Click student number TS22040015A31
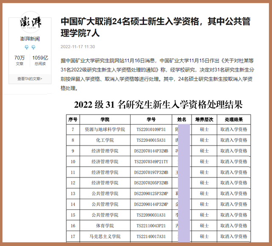The height and width of the screenshot is (246, 272). click(x=151, y=140)
